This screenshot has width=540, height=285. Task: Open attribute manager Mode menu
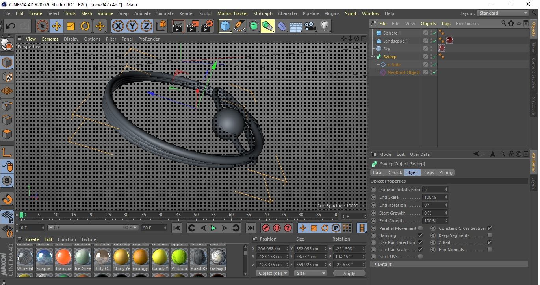click(385, 154)
